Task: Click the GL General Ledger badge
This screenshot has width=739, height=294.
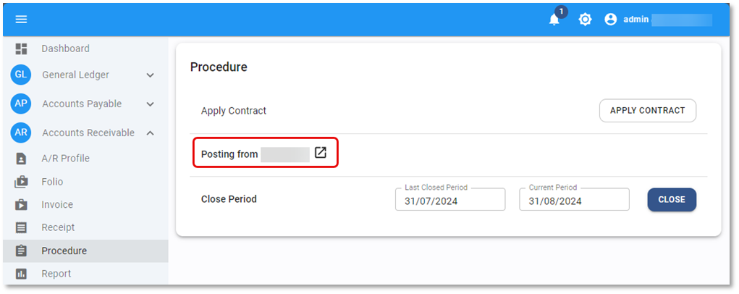Action: [x=21, y=75]
